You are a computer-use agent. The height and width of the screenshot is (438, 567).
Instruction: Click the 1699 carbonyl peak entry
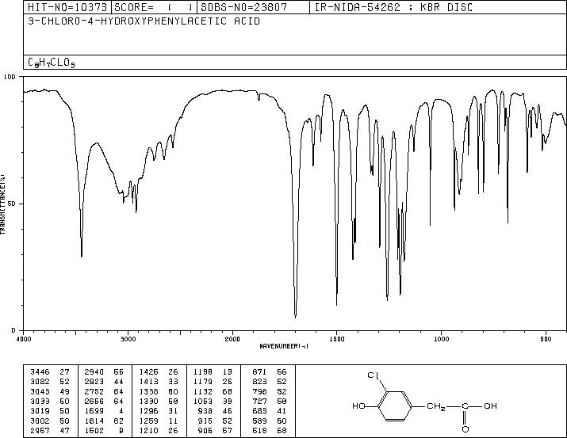click(104, 411)
